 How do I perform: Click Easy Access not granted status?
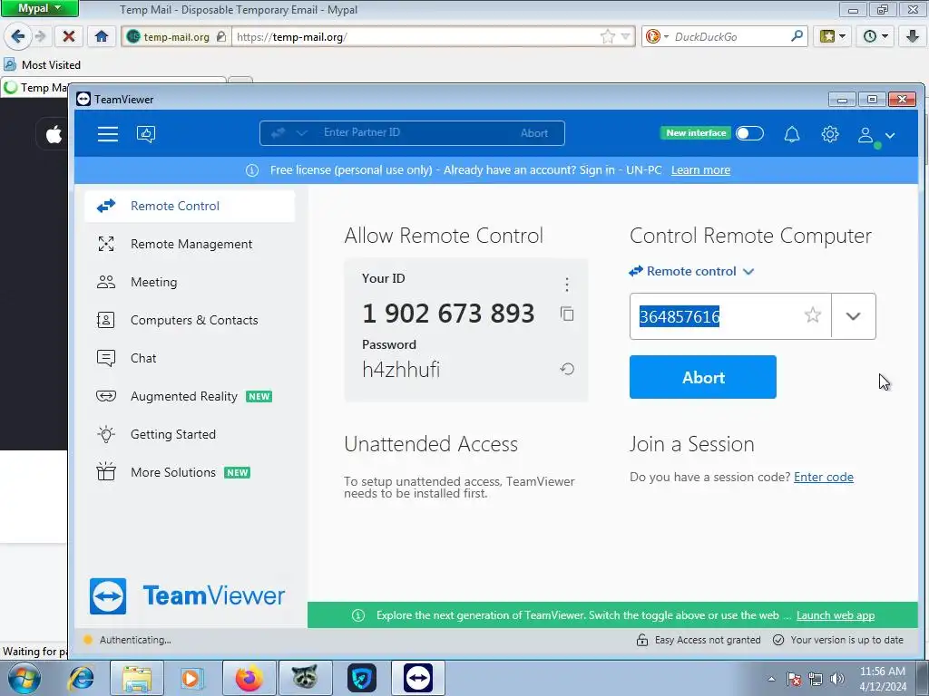(x=699, y=640)
